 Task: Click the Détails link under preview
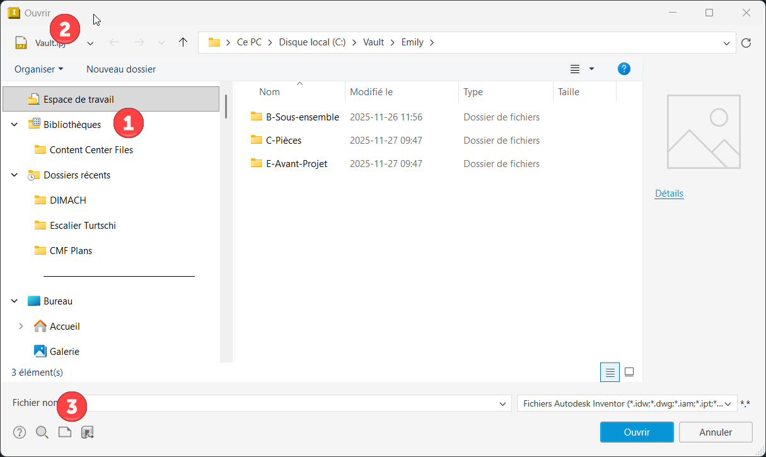(669, 194)
